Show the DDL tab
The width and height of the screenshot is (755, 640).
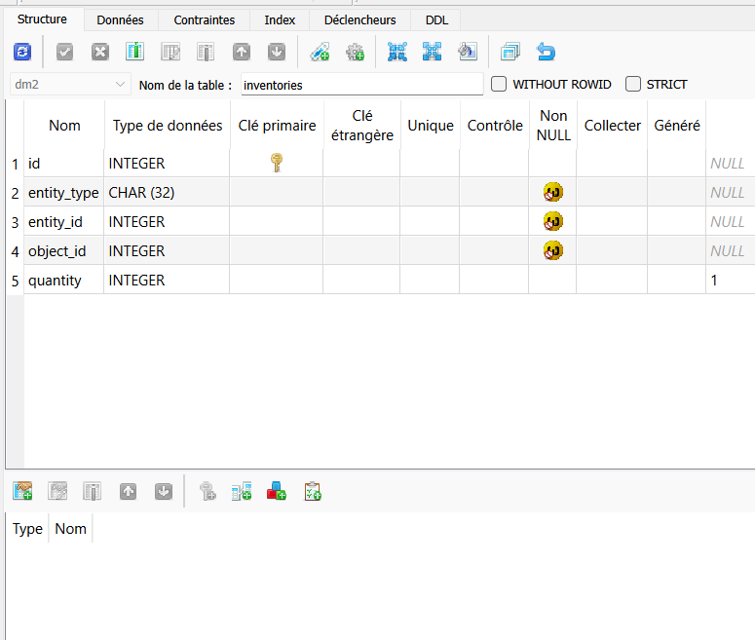(436, 19)
